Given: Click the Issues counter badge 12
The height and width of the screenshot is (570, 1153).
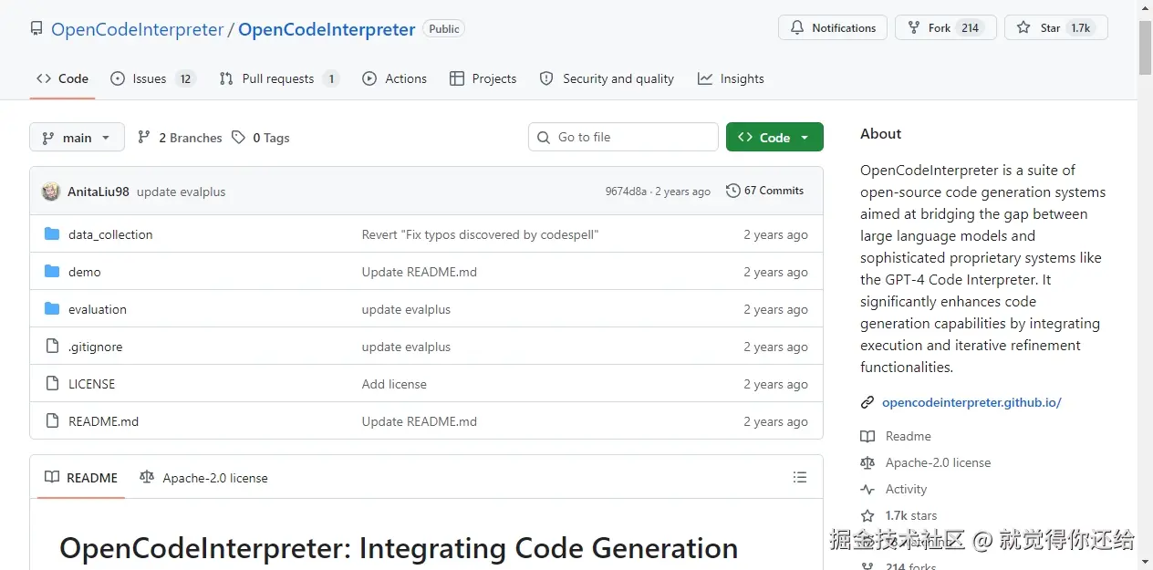Looking at the screenshot, I should point(185,78).
